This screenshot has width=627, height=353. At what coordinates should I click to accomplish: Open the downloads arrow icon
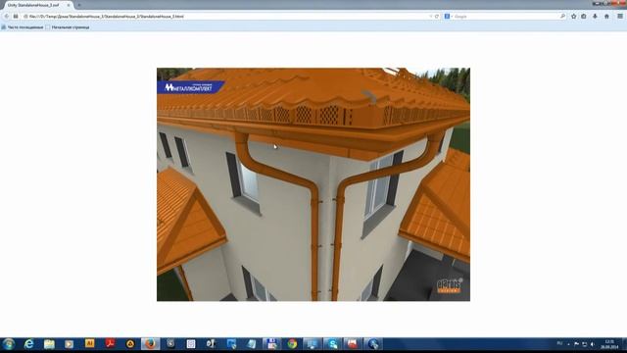point(595,17)
